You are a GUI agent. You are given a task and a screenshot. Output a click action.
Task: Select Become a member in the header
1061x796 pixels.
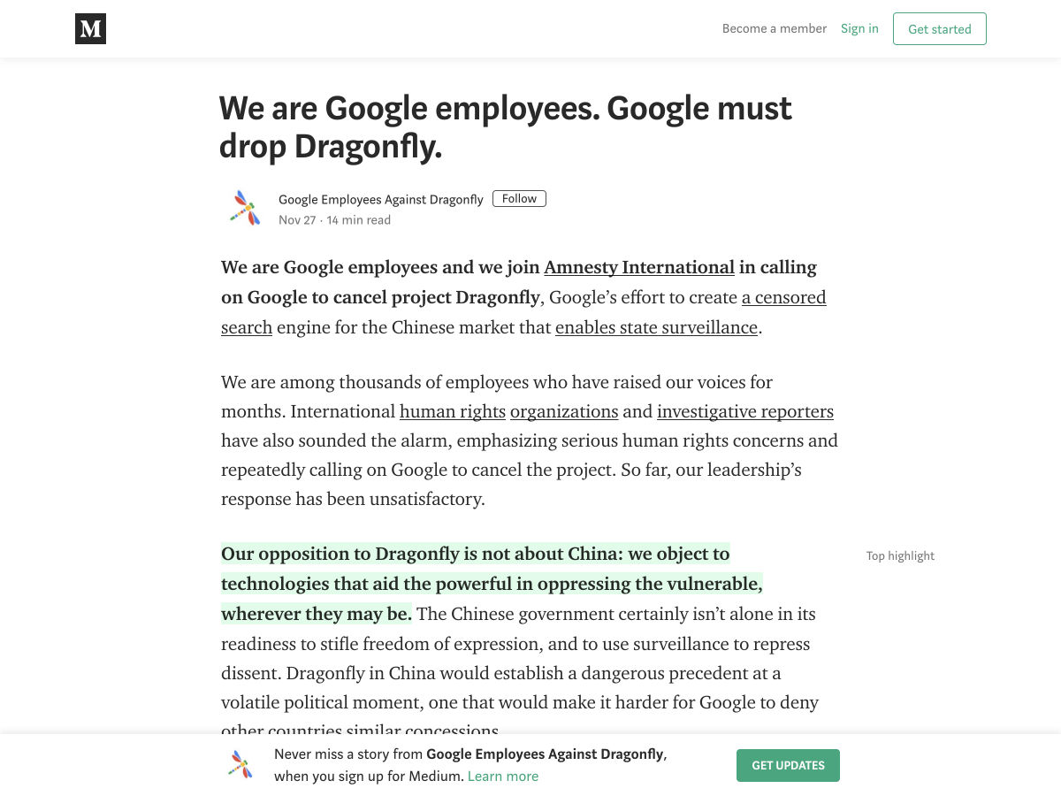[775, 28]
